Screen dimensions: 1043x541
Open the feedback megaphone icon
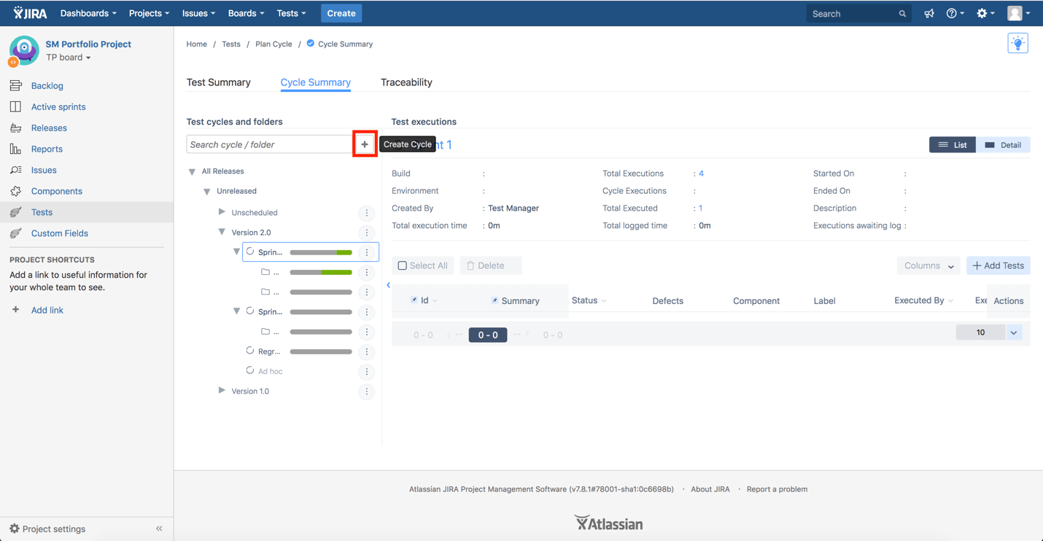coord(928,14)
